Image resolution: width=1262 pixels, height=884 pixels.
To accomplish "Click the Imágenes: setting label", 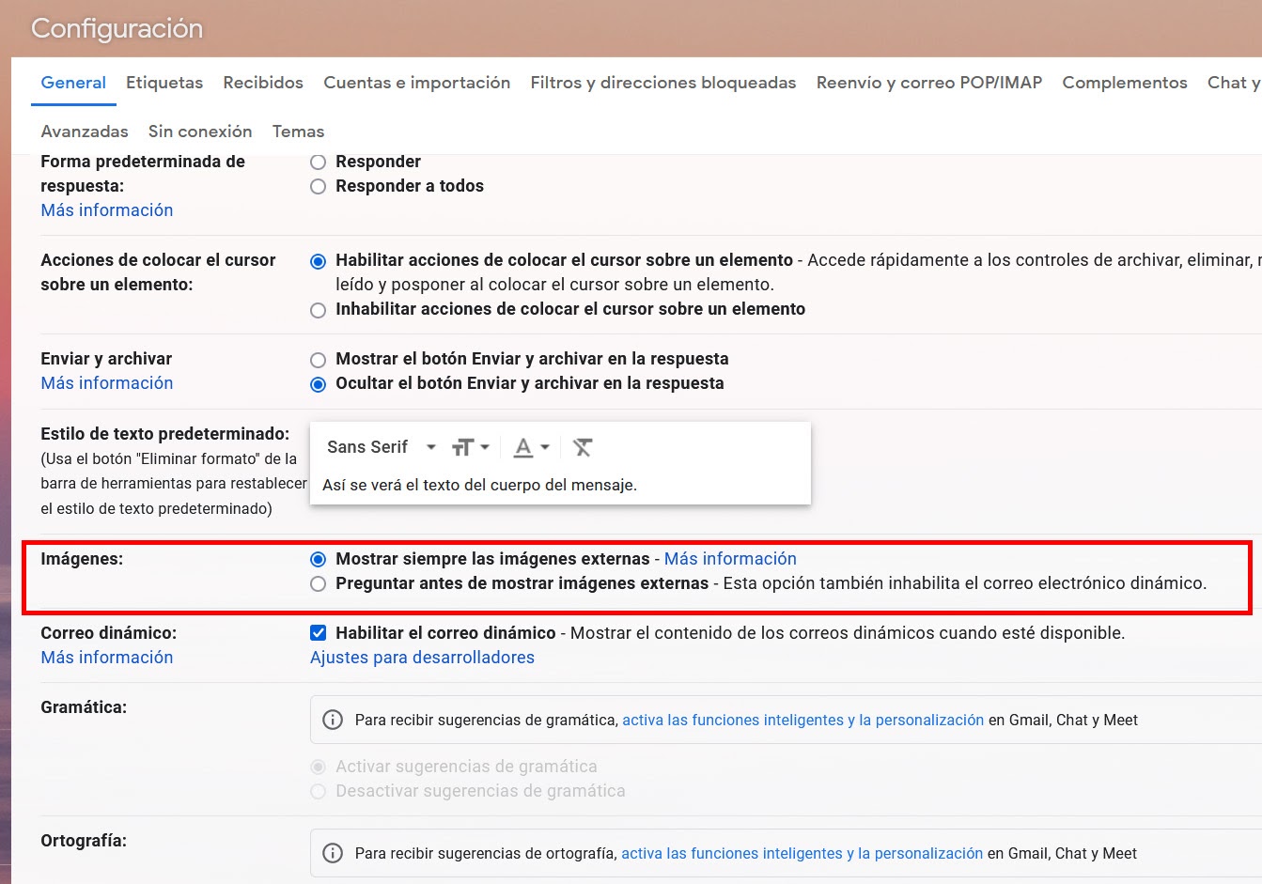I will click(82, 559).
